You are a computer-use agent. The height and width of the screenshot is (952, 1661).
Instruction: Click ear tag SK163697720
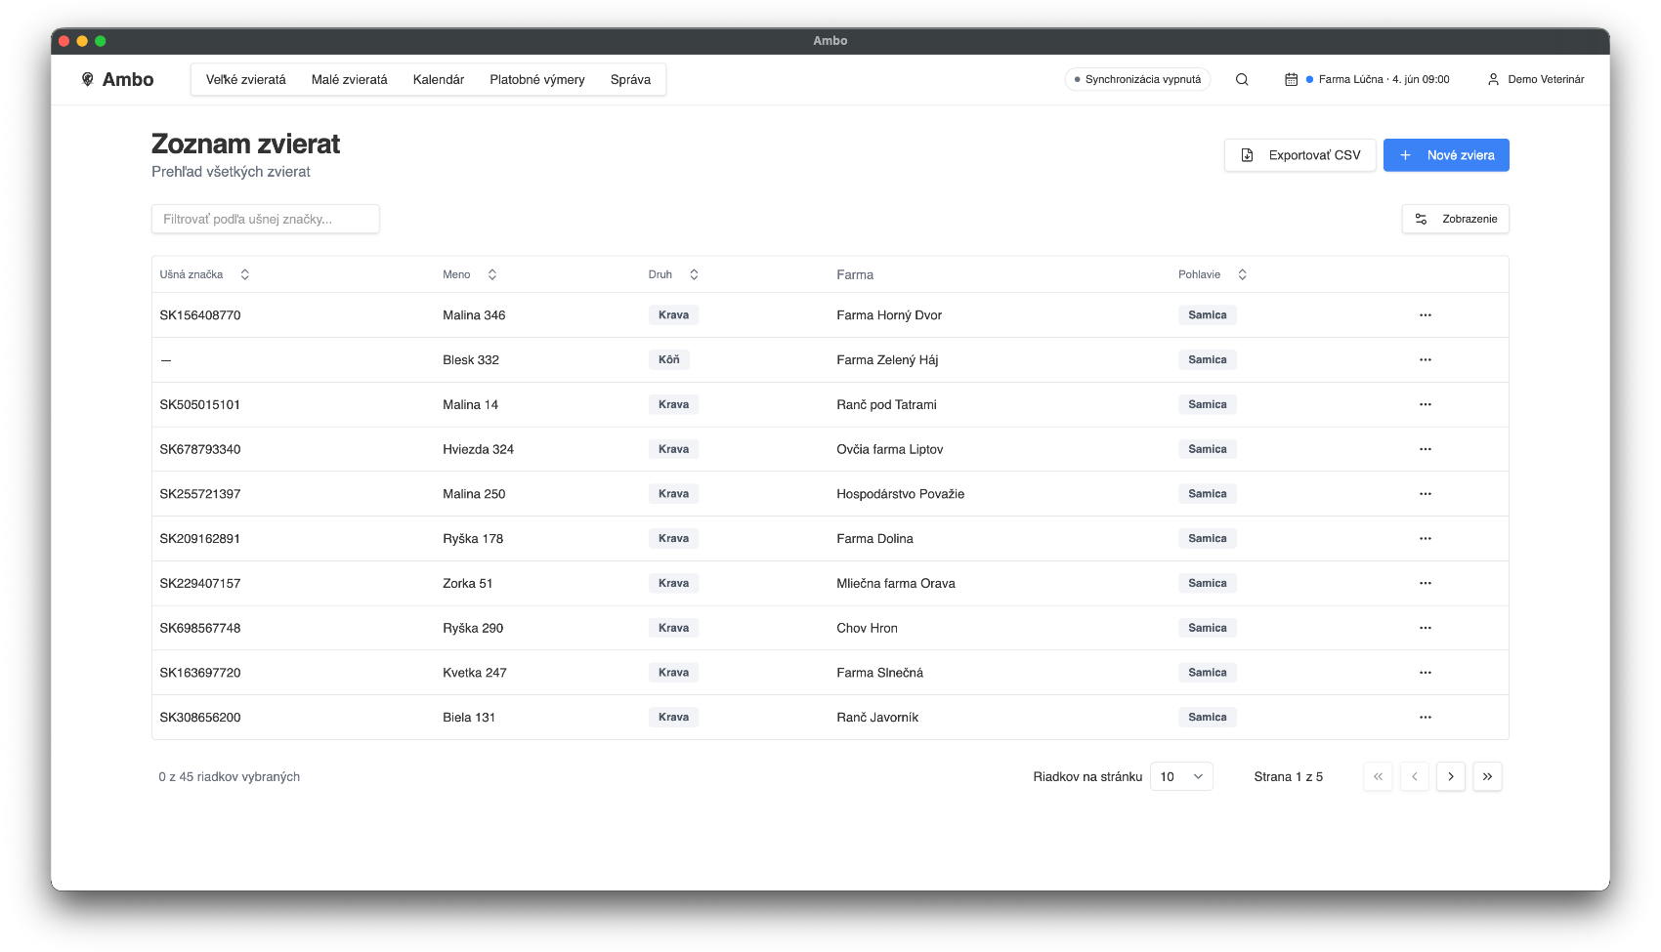pos(200,673)
